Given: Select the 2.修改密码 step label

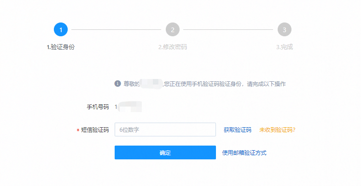Looking at the screenshot, I should tap(173, 47).
